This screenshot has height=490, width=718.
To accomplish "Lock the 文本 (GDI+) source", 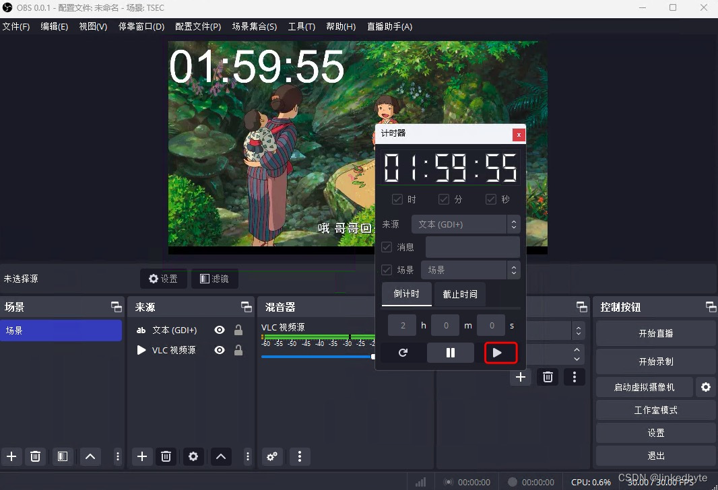I will point(238,330).
